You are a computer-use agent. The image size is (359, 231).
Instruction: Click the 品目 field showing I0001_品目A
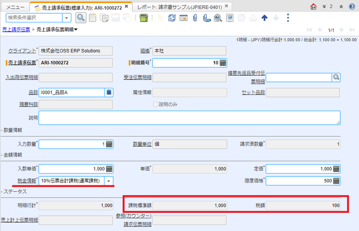(72, 93)
